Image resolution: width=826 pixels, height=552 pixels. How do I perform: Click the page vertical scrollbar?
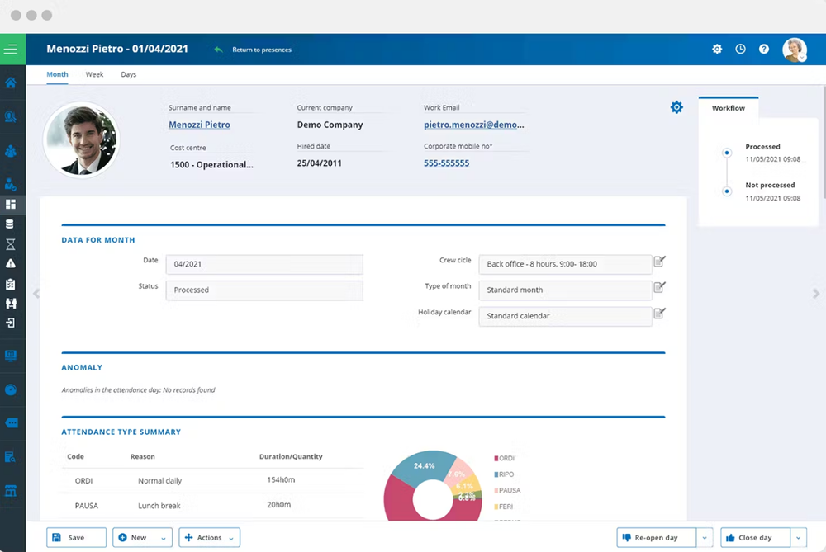coord(824,142)
